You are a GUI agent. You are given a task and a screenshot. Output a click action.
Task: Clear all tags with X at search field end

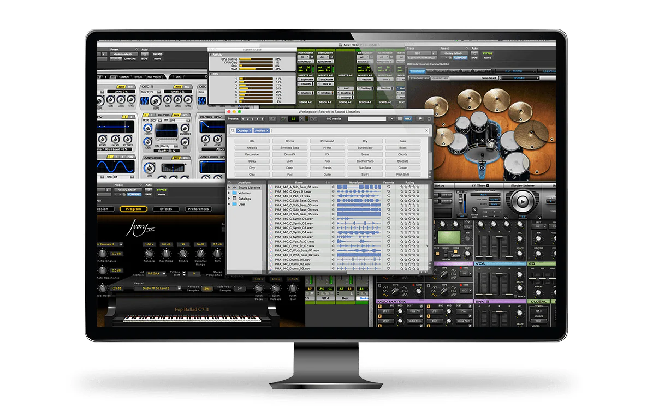click(x=426, y=131)
